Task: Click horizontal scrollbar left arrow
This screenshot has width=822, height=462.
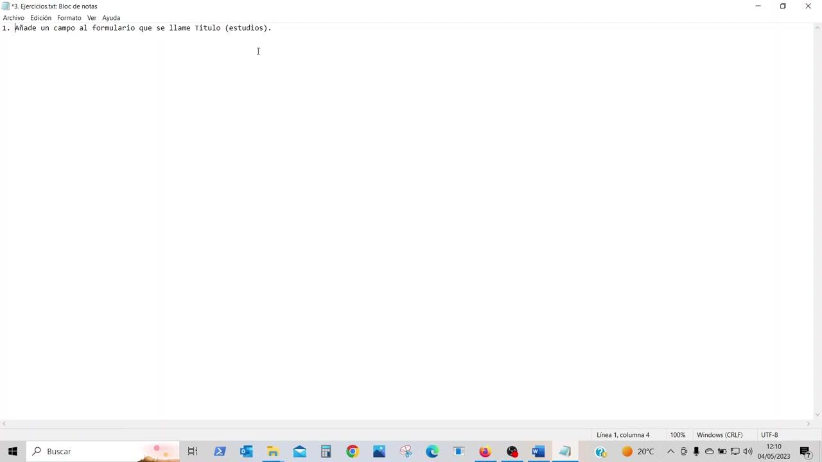Action: click(4, 424)
